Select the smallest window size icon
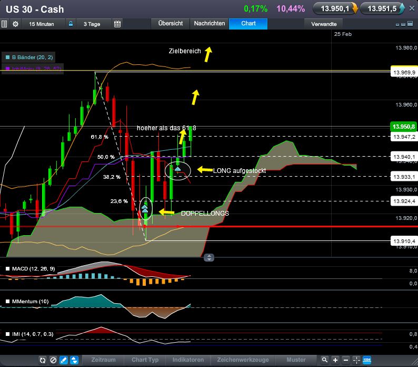 coord(397,25)
